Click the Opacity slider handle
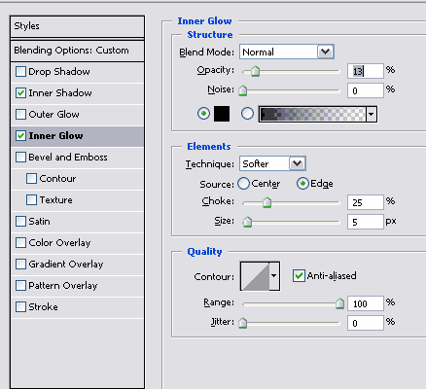Viewport: 426px width, 389px height. tap(256, 71)
